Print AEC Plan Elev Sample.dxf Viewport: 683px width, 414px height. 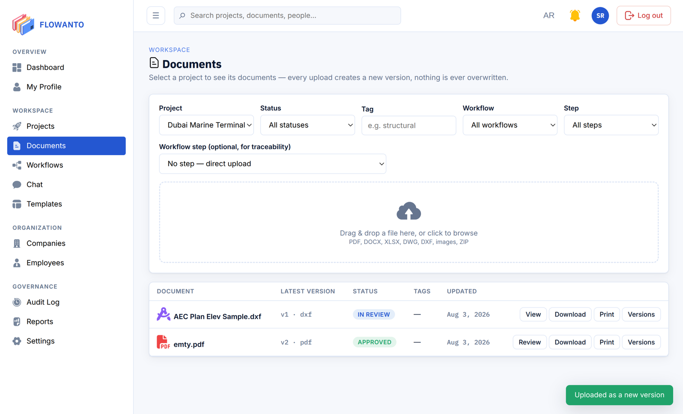point(607,315)
